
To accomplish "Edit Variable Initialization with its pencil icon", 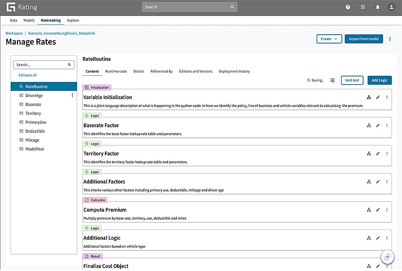I will click(x=378, y=97).
